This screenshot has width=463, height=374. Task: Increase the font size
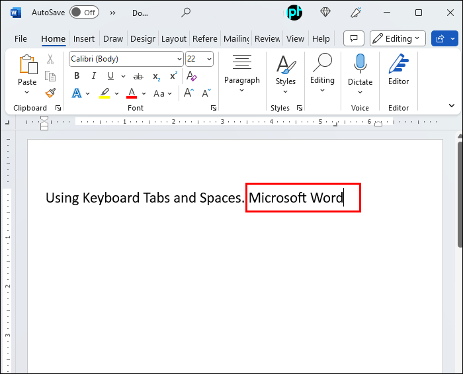tap(189, 93)
